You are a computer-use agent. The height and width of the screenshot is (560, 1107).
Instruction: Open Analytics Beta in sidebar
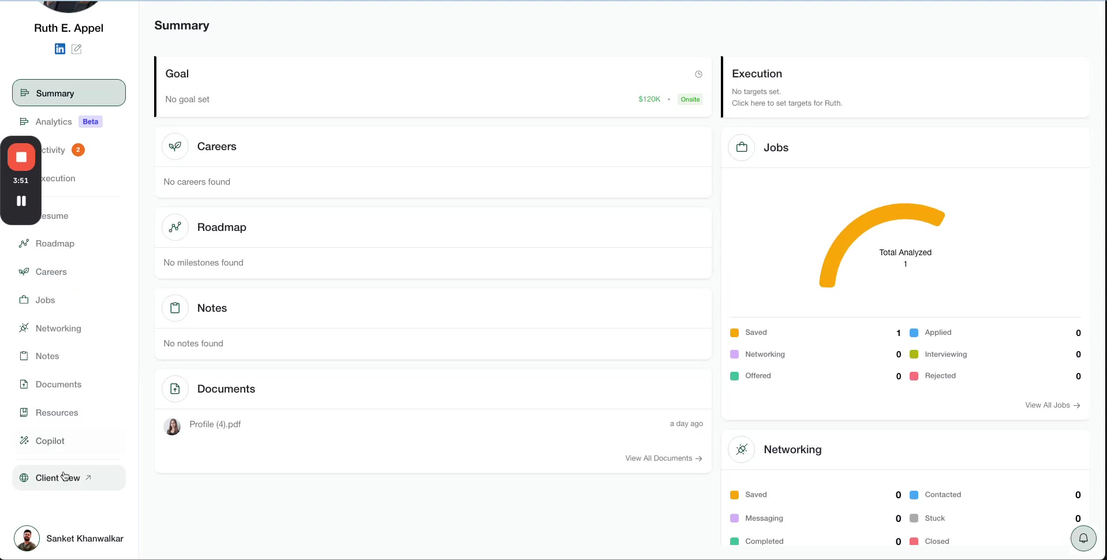(x=61, y=122)
